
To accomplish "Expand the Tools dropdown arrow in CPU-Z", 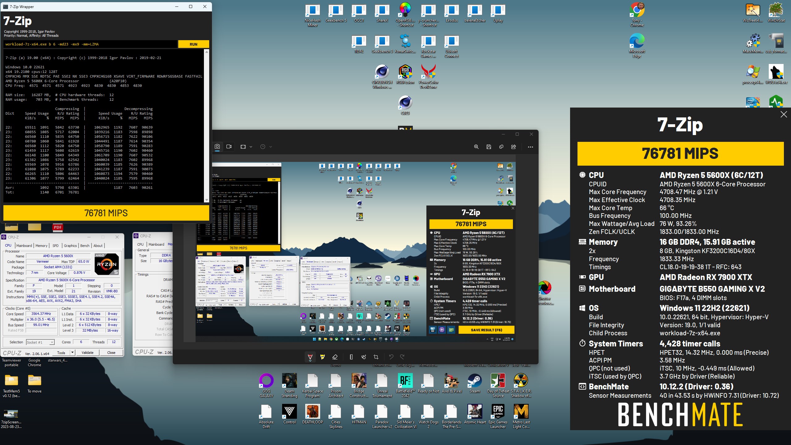I will [72, 353].
